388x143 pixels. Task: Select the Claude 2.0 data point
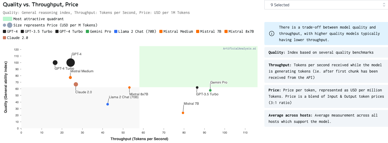[76, 84]
